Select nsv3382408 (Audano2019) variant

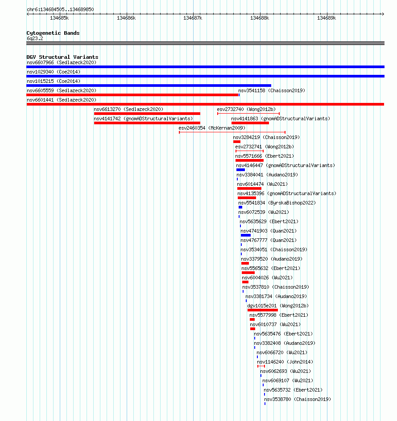255,347
